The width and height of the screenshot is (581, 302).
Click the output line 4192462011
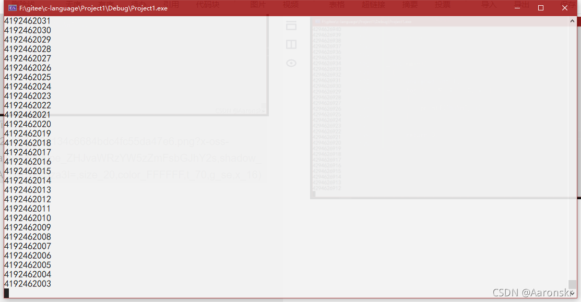coord(27,209)
